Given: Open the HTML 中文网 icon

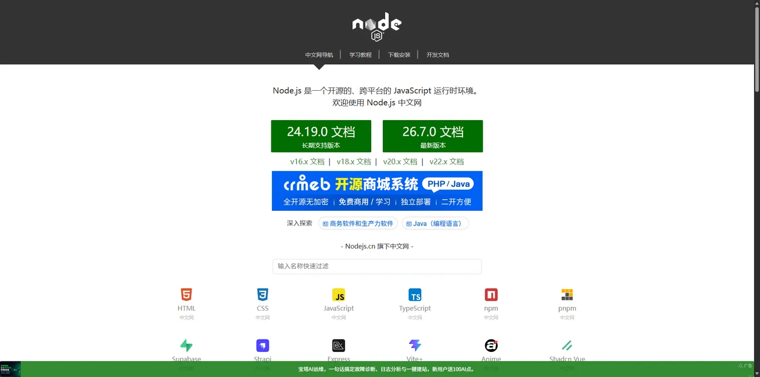Looking at the screenshot, I should click(186, 295).
